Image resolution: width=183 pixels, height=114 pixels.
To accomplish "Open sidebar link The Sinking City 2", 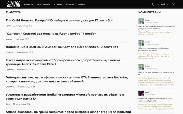I will pyautogui.click(x=156, y=81).
